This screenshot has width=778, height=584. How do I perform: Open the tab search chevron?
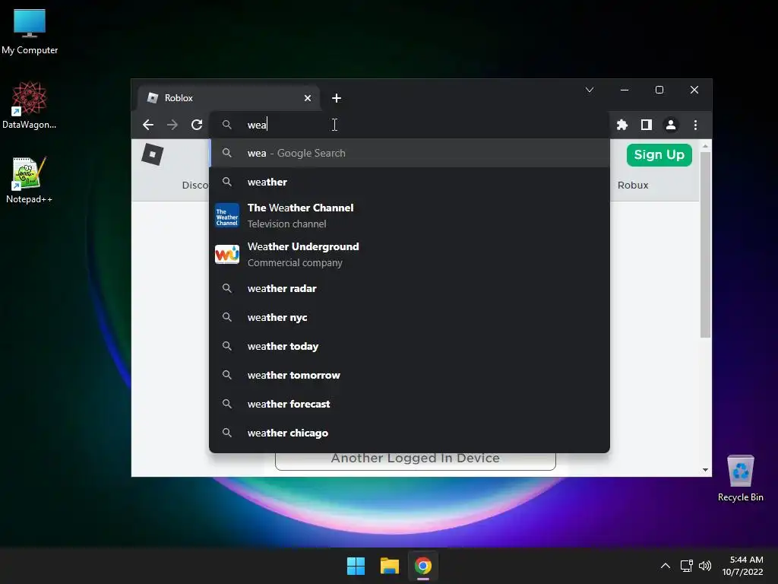click(x=590, y=90)
